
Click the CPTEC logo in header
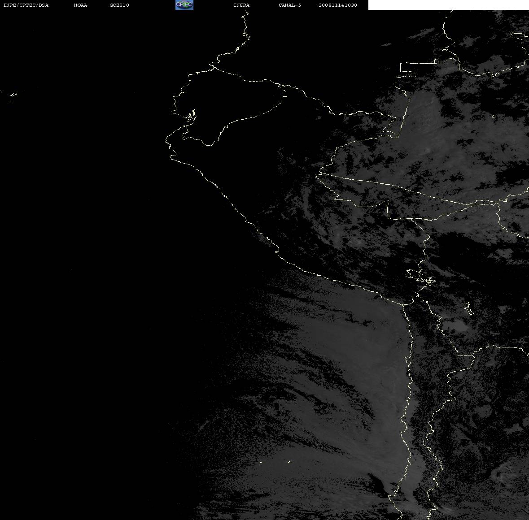tap(184, 5)
